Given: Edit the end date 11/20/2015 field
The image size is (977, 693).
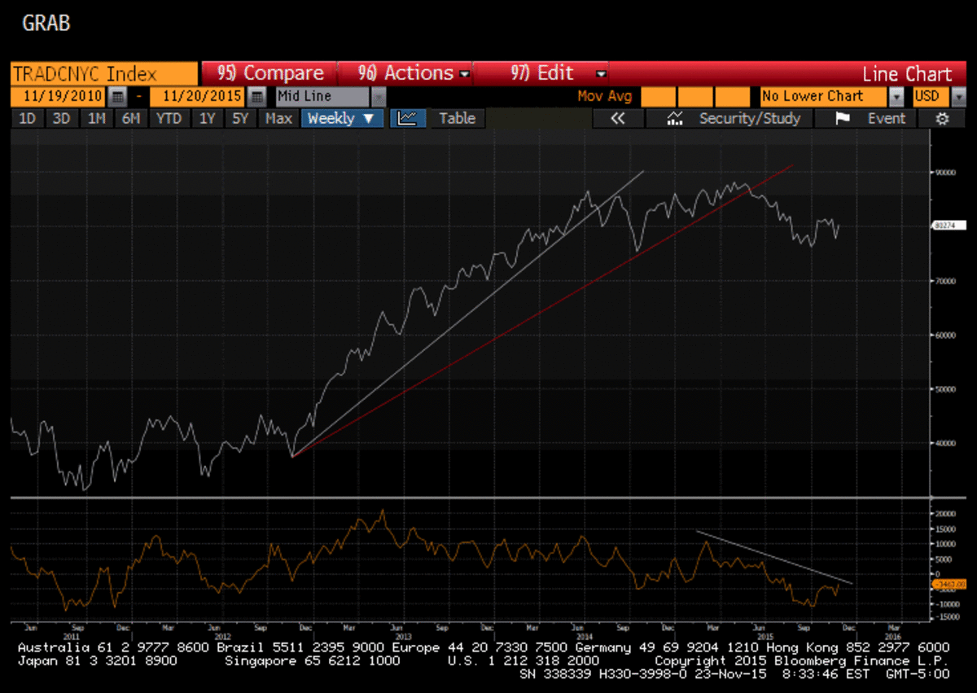Looking at the screenshot, I should pyautogui.click(x=198, y=96).
